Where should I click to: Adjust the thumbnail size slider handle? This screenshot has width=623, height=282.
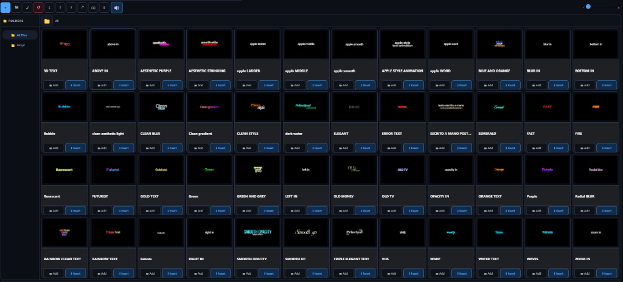pyautogui.click(x=588, y=7)
